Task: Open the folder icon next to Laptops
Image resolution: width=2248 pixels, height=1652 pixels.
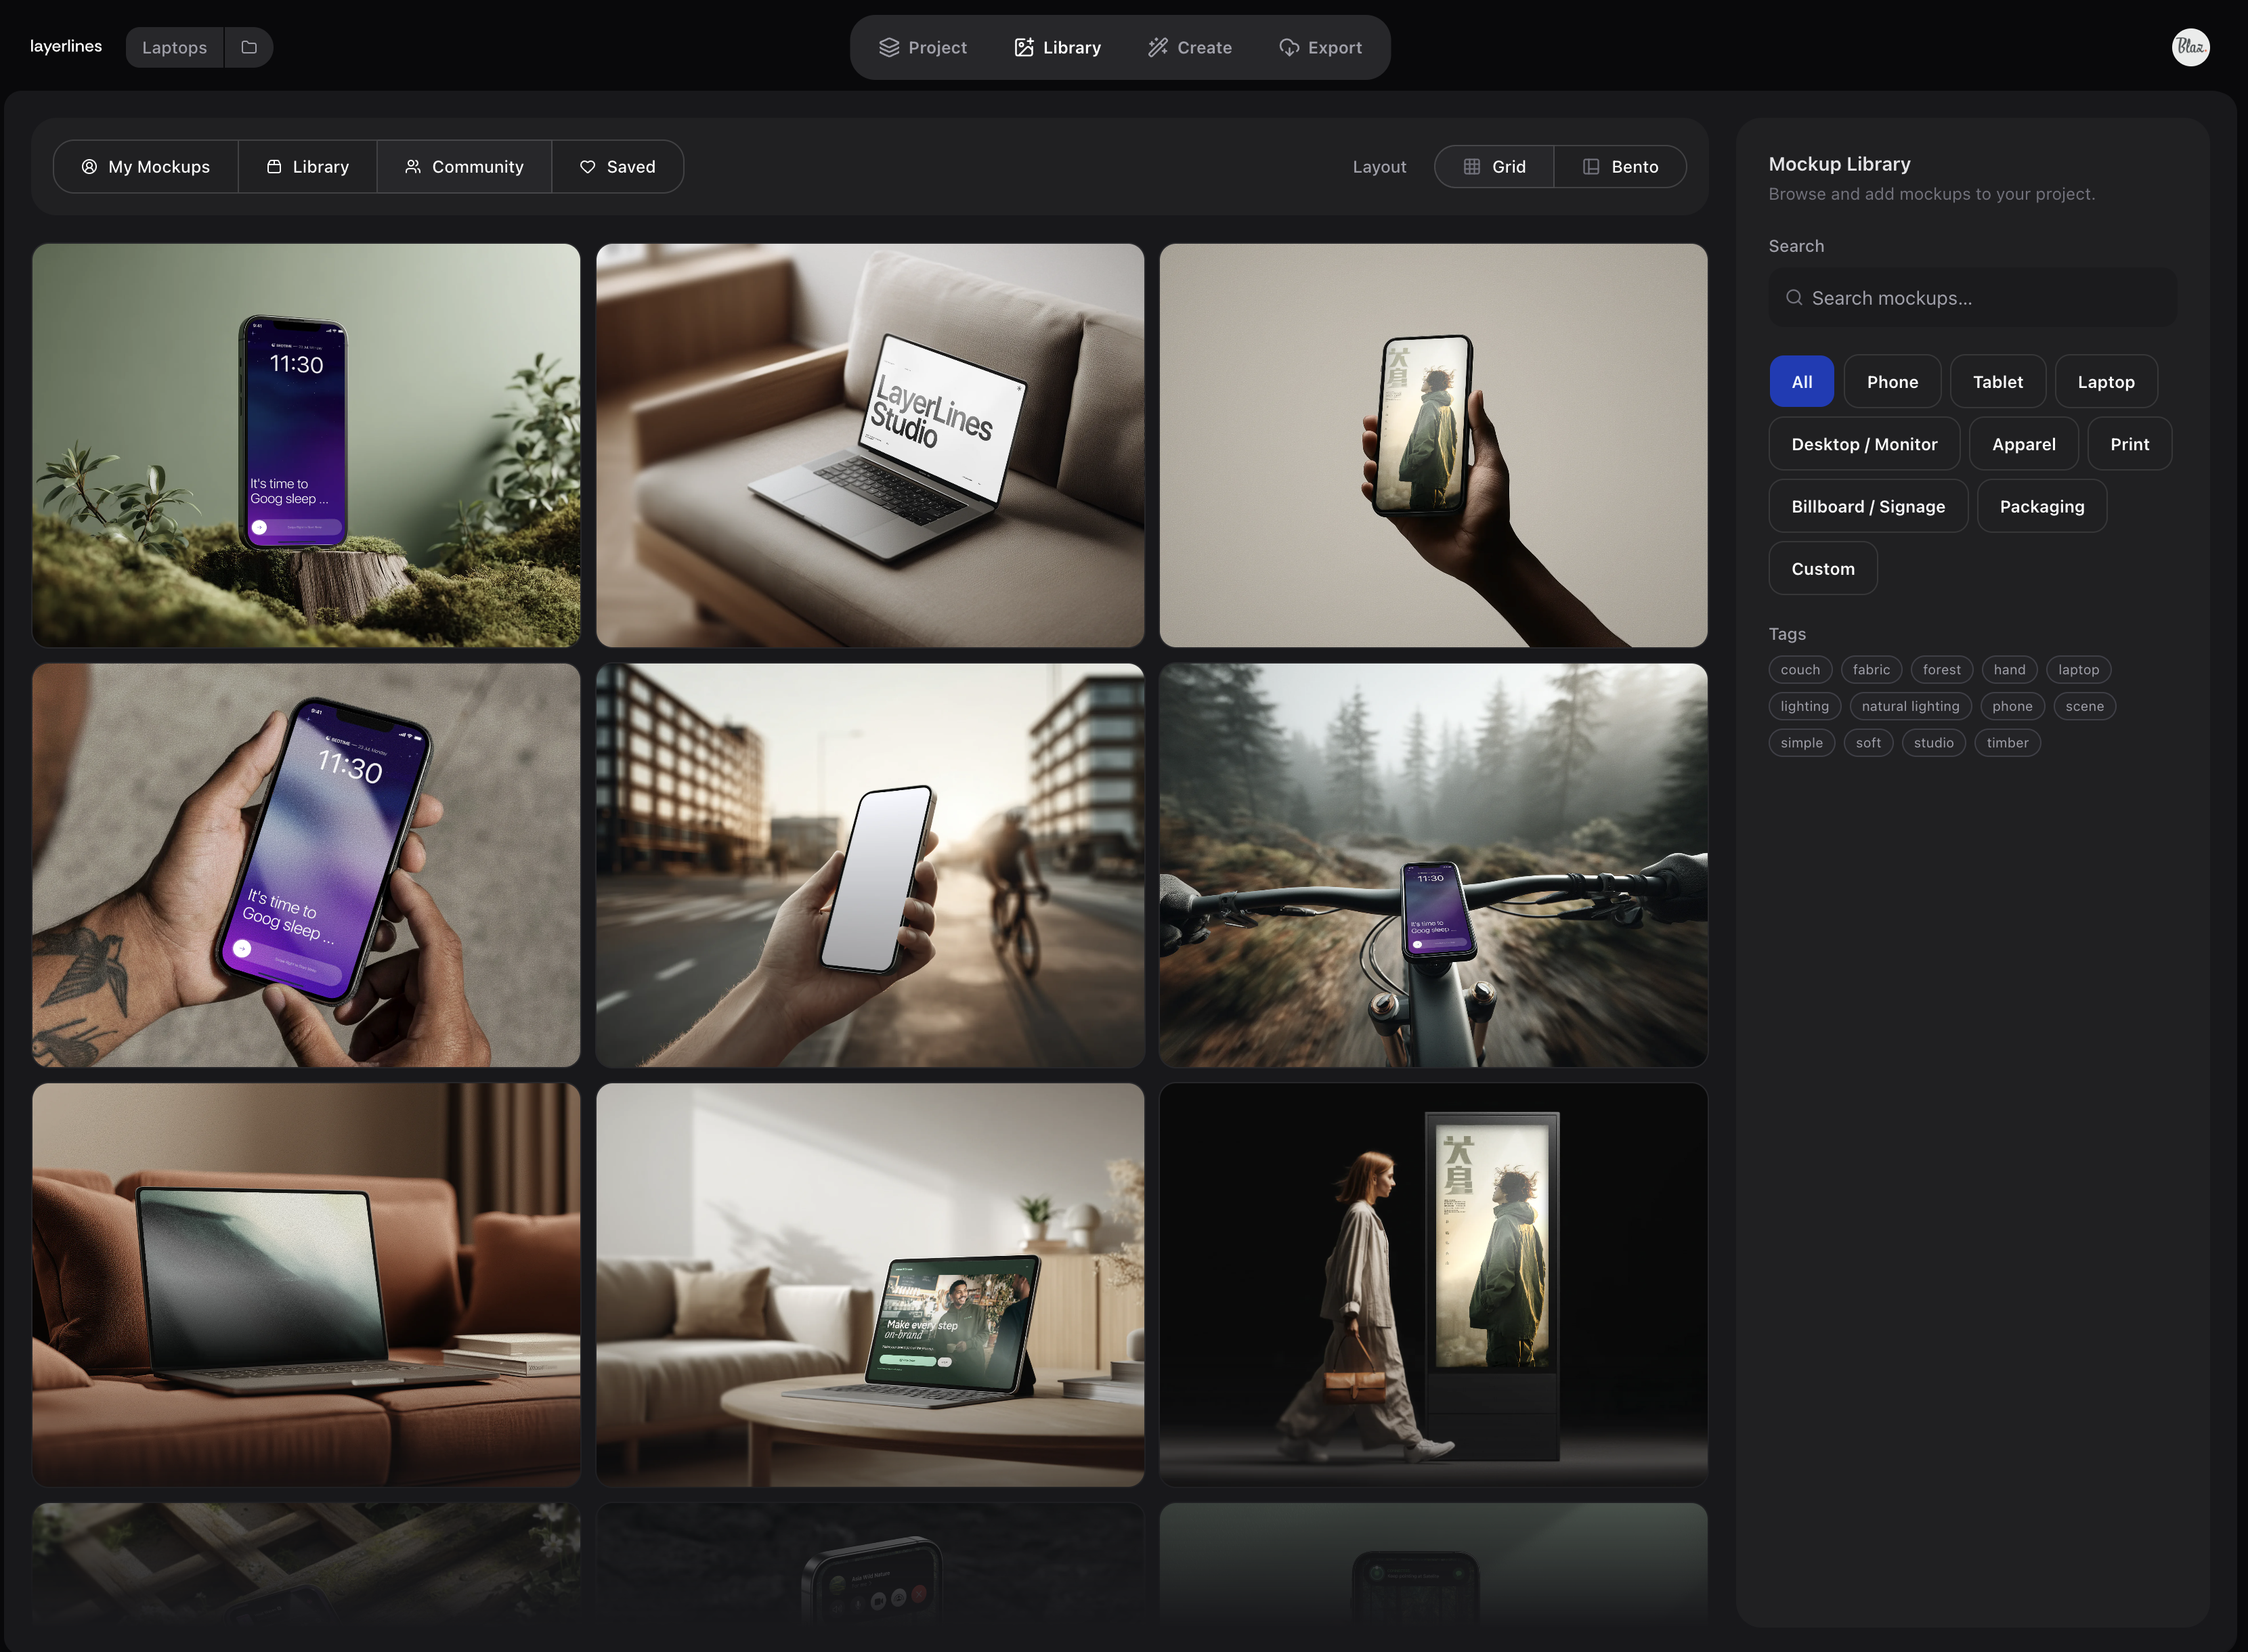Action: [x=249, y=47]
